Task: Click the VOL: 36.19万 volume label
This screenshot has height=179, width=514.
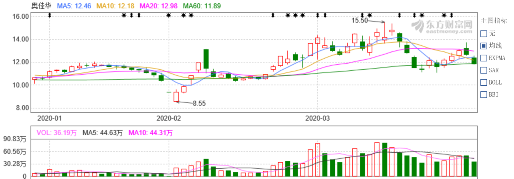Action: click(57, 133)
